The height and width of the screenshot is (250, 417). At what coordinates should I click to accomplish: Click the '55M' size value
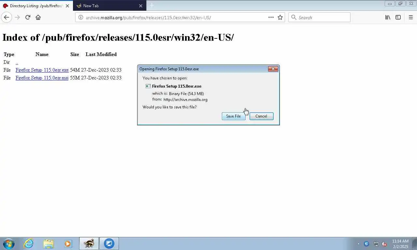(75, 78)
